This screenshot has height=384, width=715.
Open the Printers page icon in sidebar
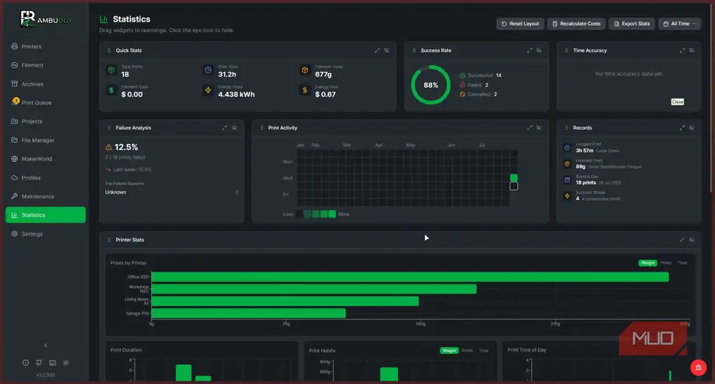point(14,47)
